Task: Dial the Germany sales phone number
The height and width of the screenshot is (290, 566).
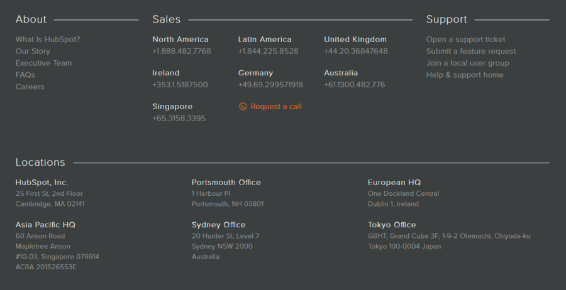Action: (270, 85)
